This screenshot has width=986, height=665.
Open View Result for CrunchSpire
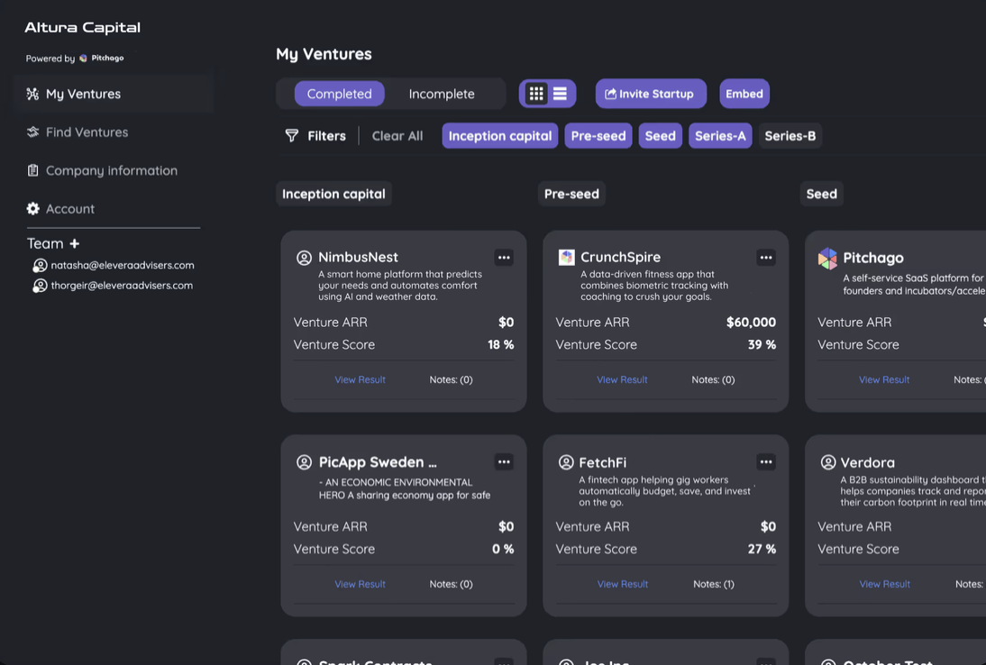click(x=622, y=379)
